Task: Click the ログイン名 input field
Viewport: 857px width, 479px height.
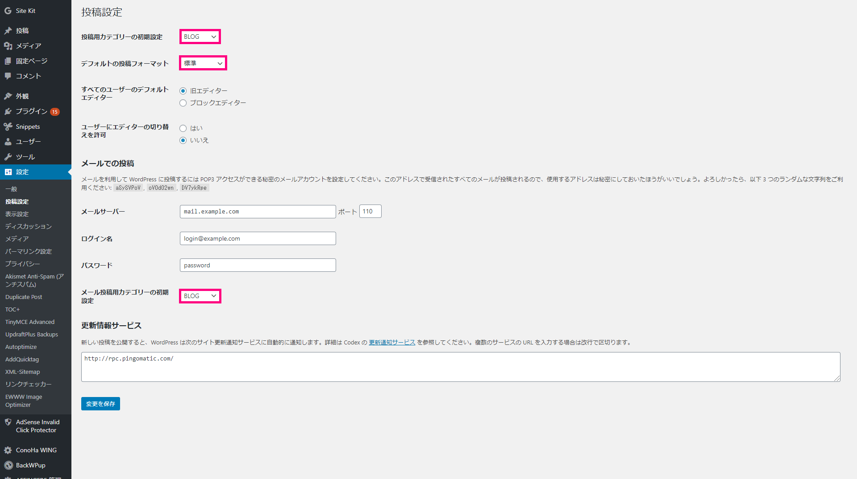Action: (258, 238)
